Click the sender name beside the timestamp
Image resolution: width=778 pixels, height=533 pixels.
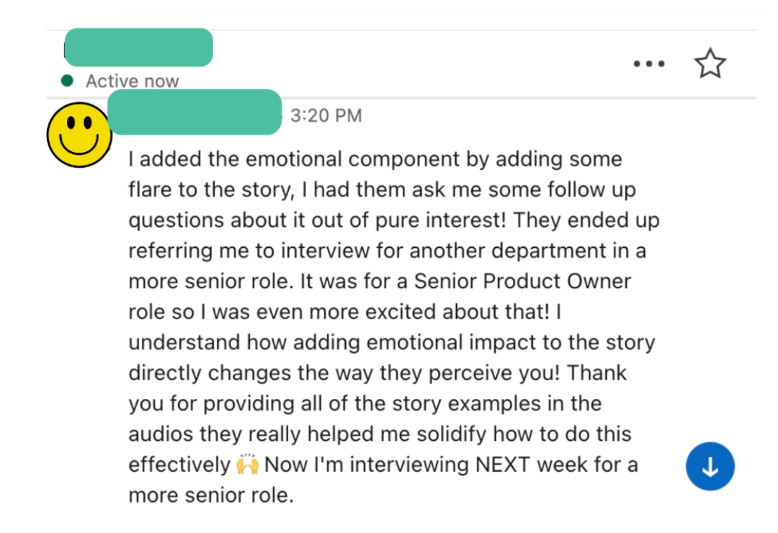pos(194,112)
